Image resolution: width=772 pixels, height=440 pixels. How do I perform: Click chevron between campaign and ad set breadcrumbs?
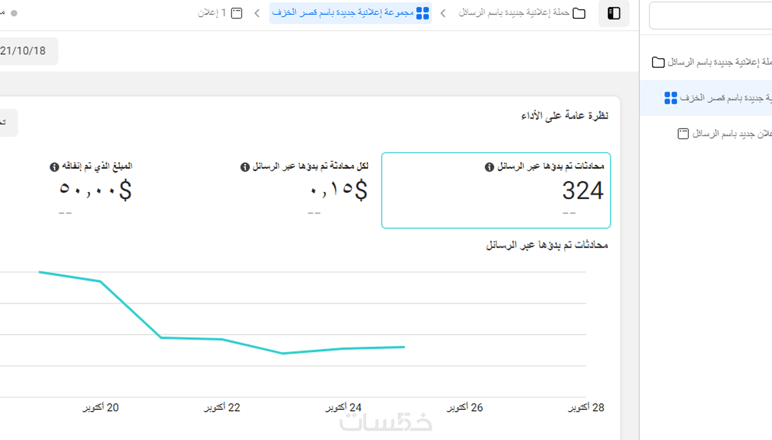(443, 14)
